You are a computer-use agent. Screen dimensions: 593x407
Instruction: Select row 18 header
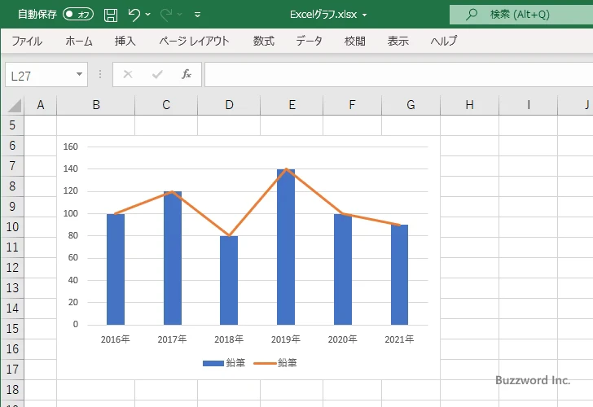[x=12, y=390]
